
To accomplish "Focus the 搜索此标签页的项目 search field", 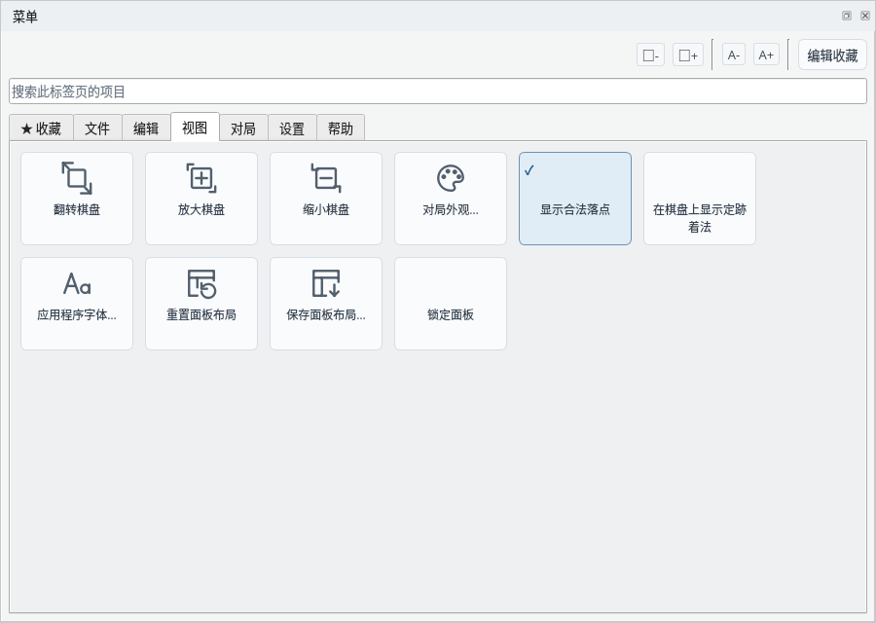I will coord(437,92).
